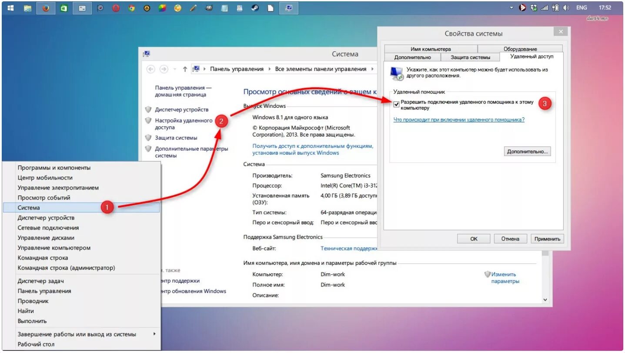Click the scrollbar down arrow in System window
Image resolution: width=625 pixels, height=353 pixels.
(x=545, y=300)
